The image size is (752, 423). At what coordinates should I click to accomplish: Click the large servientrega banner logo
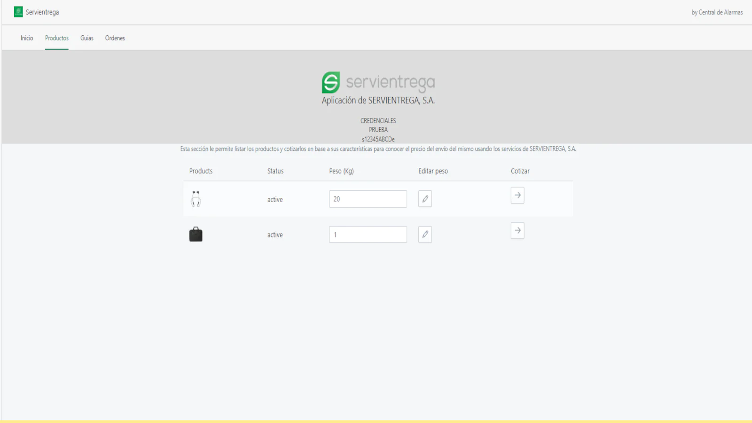tap(378, 82)
